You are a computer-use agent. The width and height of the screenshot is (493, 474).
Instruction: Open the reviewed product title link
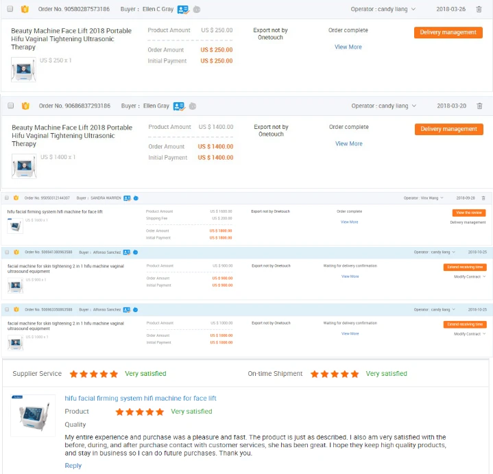click(141, 398)
